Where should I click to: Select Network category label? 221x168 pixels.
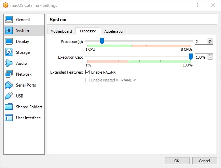[24, 74]
